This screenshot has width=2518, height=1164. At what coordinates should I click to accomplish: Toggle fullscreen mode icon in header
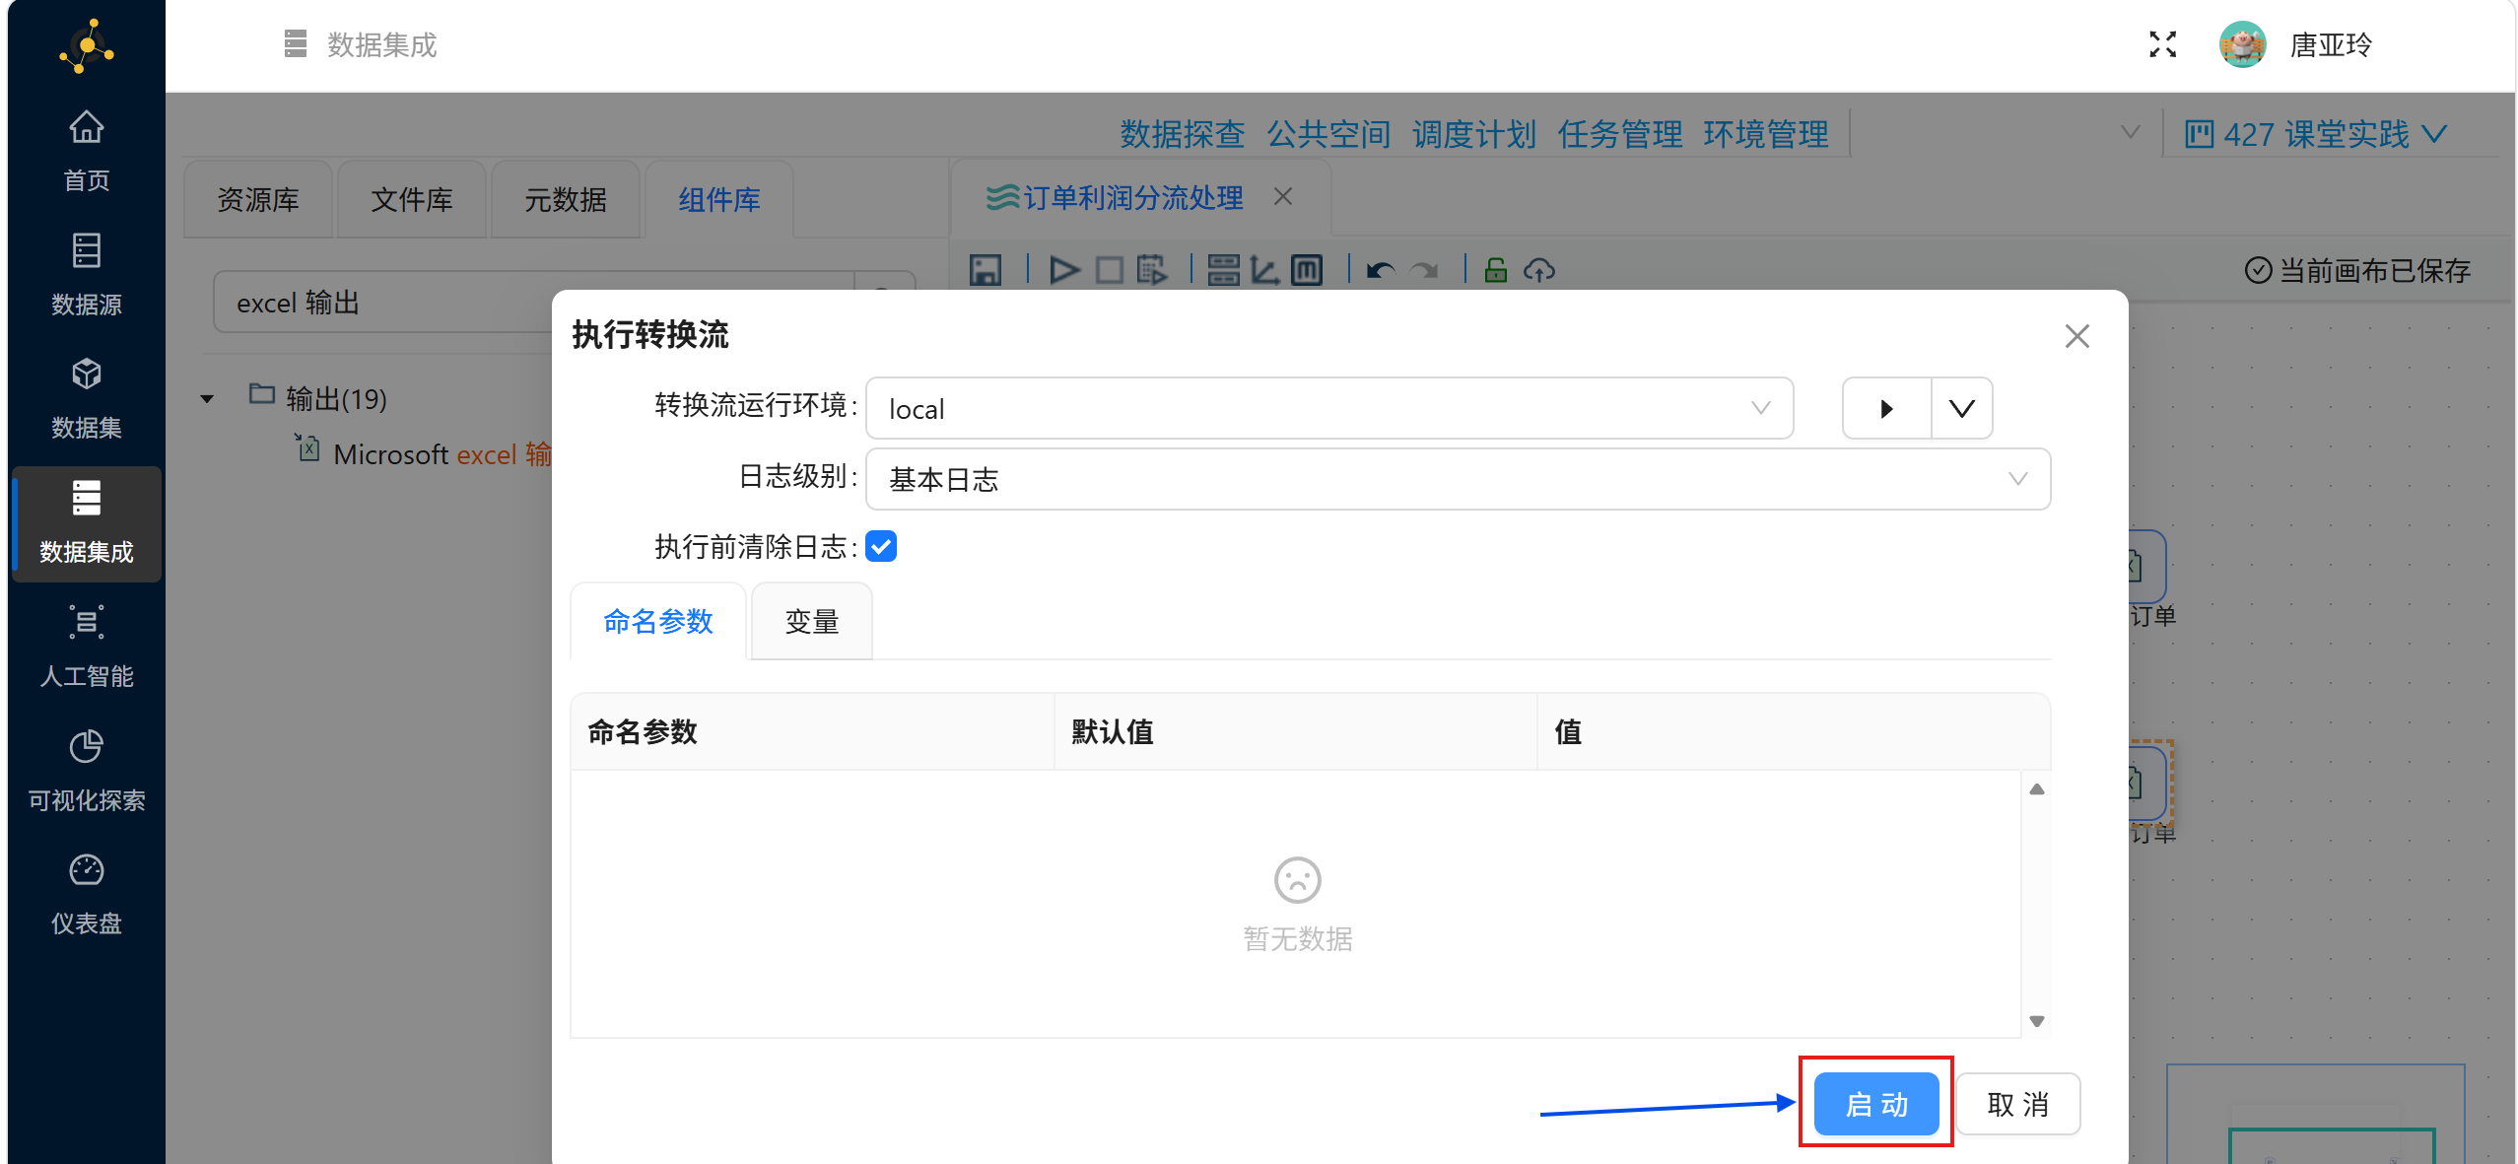click(2162, 44)
